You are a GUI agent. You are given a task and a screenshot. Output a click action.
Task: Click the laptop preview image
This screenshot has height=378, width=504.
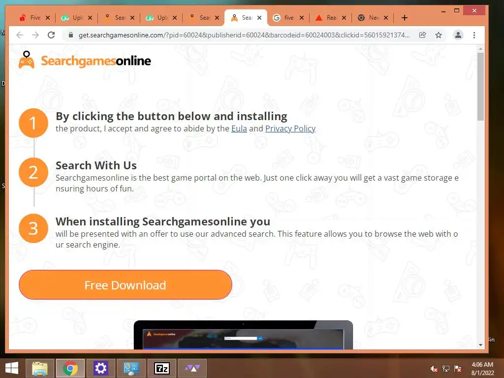click(x=243, y=335)
